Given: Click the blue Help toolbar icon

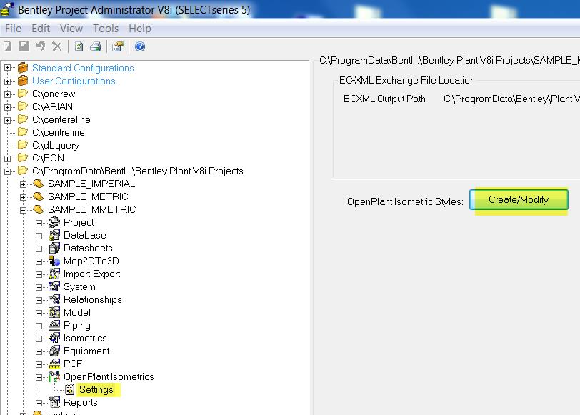Looking at the screenshot, I should (x=140, y=46).
